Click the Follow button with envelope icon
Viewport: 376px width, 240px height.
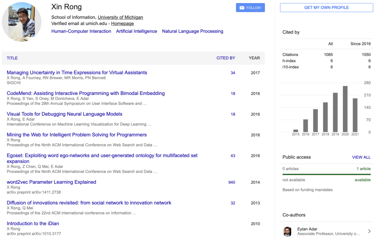point(250,8)
